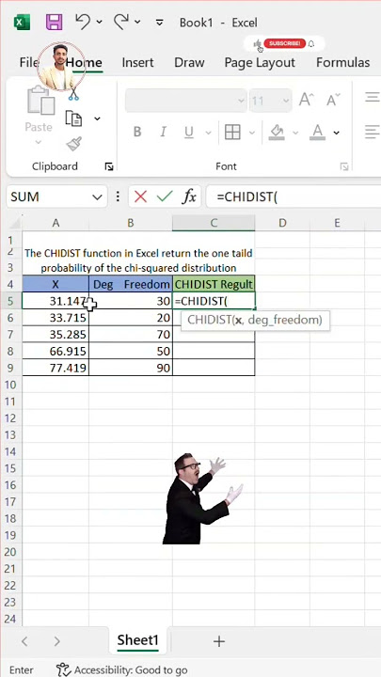This screenshot has width=381, height=677.
Task: Click the Redo arrow icon
Action: (x=121, y=21)
